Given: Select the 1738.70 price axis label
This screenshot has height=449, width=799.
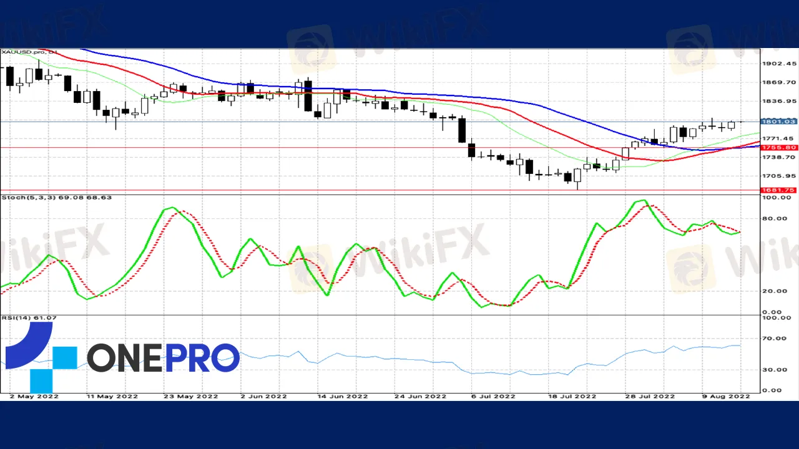Looking at the screenshot, I should (779, 158).
